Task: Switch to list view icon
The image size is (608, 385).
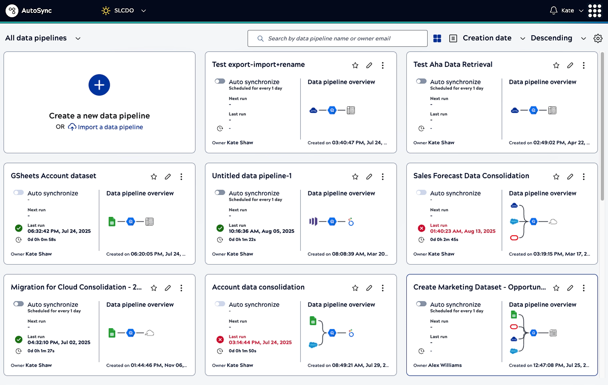Action: [453, 38]
